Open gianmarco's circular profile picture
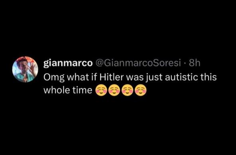Screen dimensions: 236x155 click(x=25, y=69)
